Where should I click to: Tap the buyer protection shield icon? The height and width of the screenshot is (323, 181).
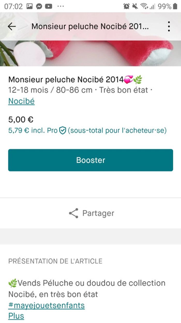click(x=63, y=130)
